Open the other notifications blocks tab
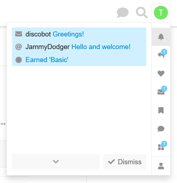 pyautogui.click(x=161, y=147)
